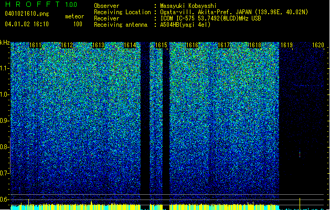This screenshot has height=210, width=330.
Task: Click the Receiving Location label
Action: tap(122, 13)
